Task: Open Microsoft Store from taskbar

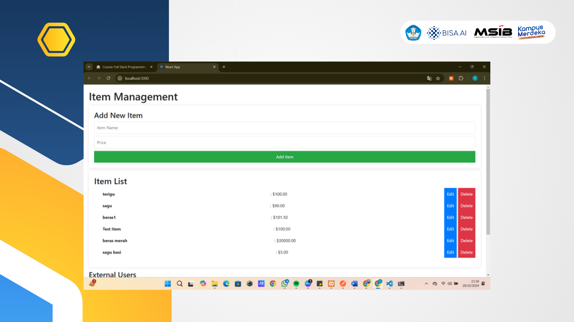Action: [238, 284]
